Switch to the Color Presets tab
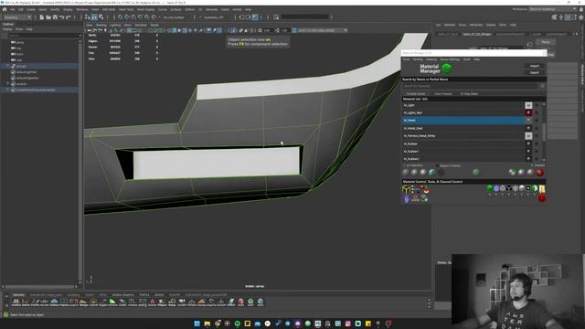Image resolution: width=585 pixels, height=329 pixels. (x=442, y=93)
